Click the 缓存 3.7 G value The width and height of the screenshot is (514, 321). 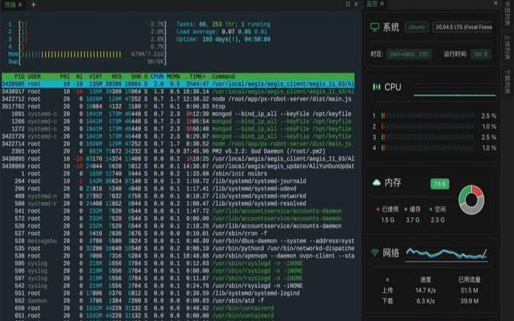(412, 219)
